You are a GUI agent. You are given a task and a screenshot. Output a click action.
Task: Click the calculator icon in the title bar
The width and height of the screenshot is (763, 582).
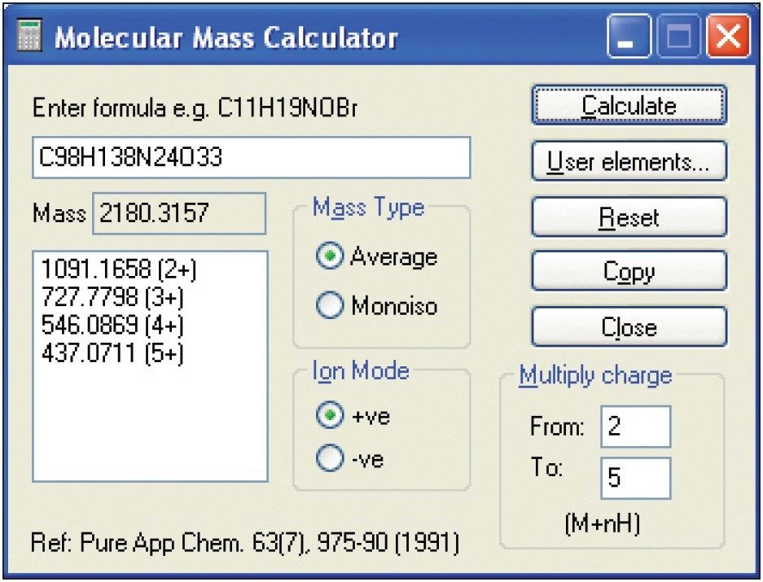tap(29, 34)
